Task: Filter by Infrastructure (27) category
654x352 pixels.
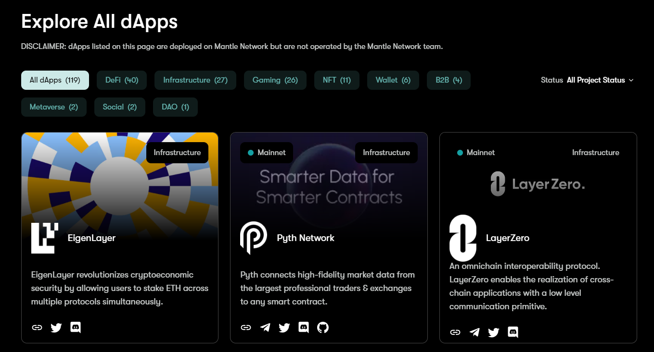Action: [195, 80]
